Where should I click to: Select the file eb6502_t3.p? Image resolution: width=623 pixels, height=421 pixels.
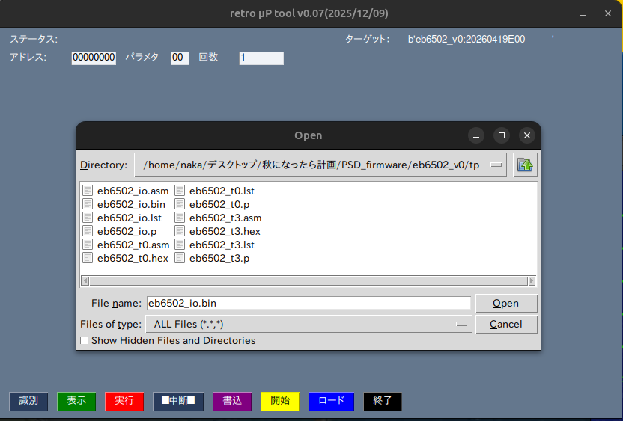(219, 258)
